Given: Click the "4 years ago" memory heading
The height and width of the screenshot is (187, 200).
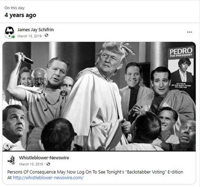Looking at the screenshot, I should pos(20,15).
